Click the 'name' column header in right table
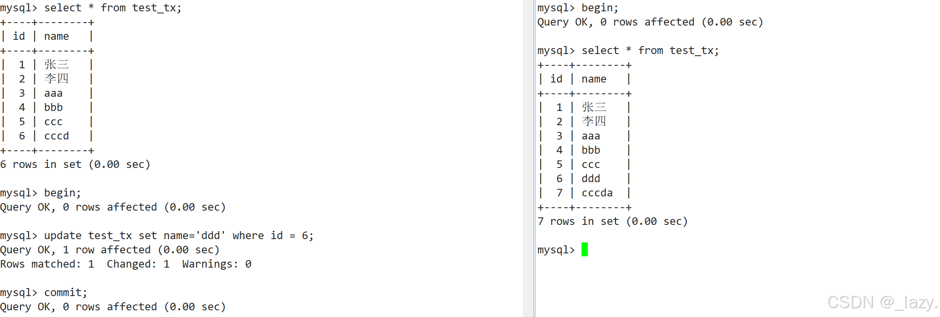This screenshot has width=940, height=317. pyautogui.click(x=594, y=79)
